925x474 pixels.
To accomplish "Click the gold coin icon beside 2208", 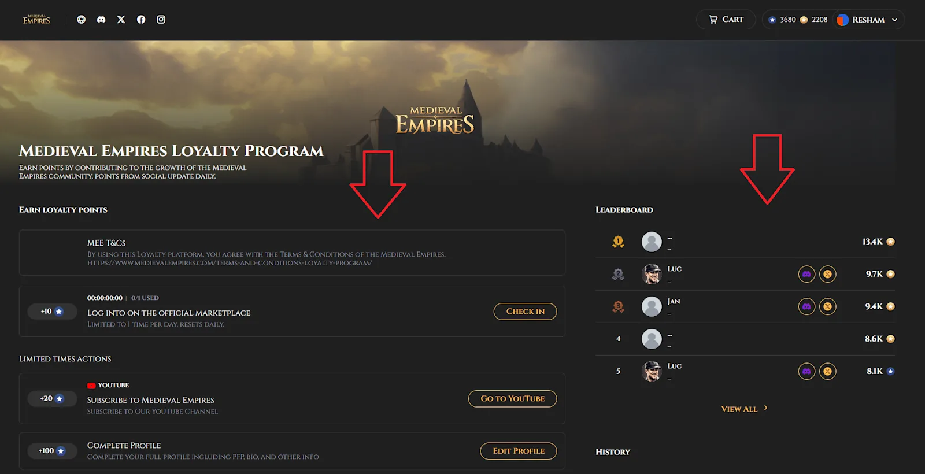I will (x=804, y=20).
